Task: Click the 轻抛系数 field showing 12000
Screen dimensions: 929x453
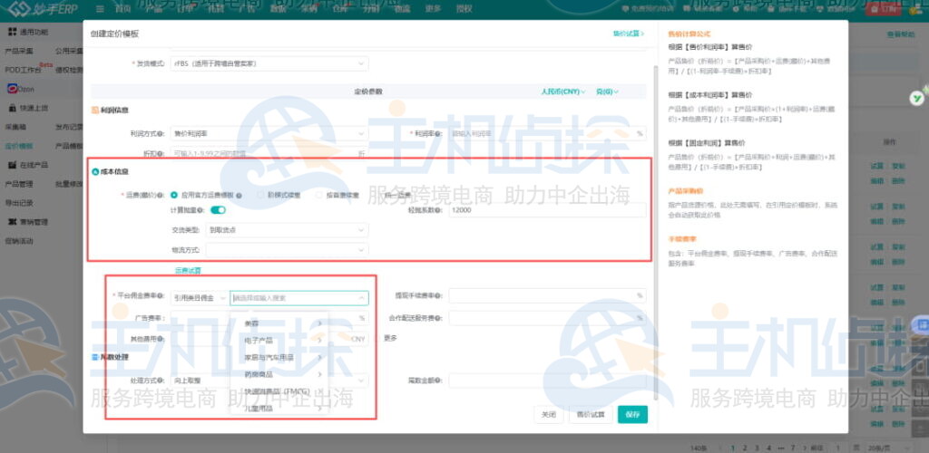Action: point(547,210)
